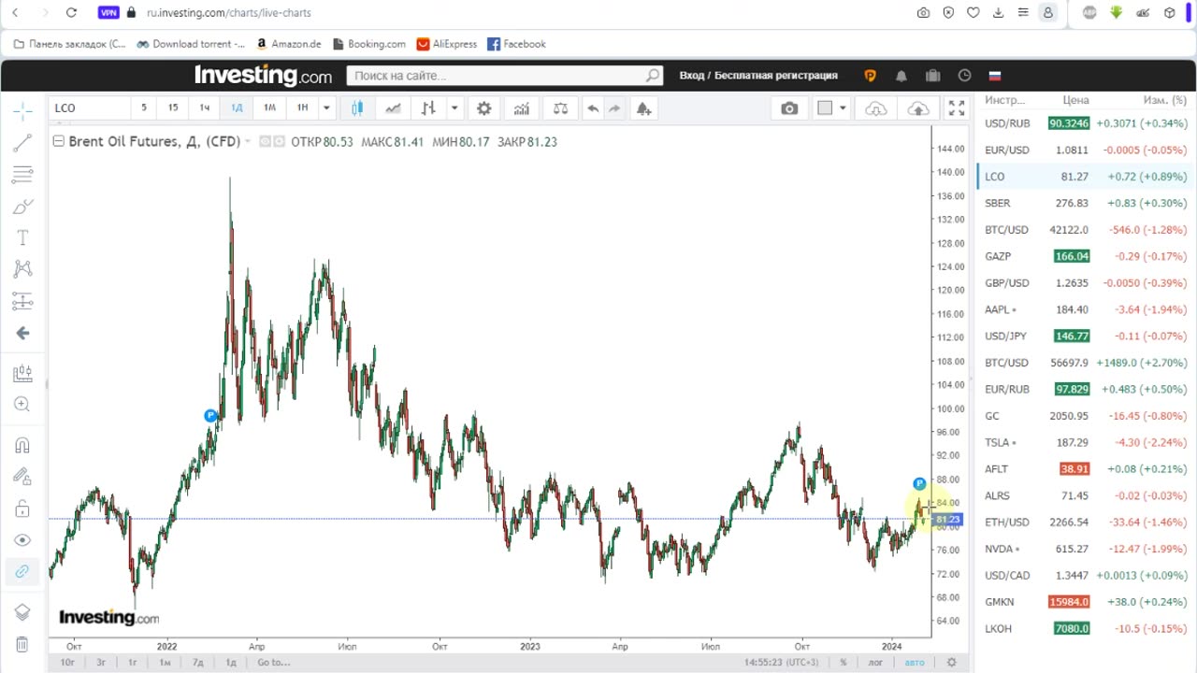Click the undo arrow

(x=593, y=108)
